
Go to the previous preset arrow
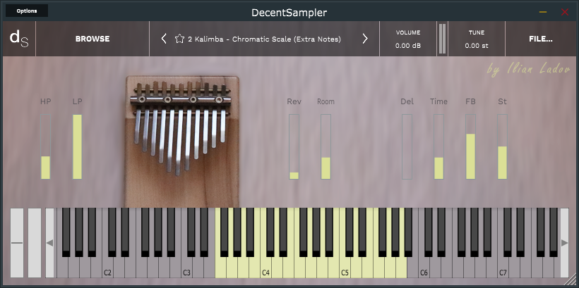point(164,39)
